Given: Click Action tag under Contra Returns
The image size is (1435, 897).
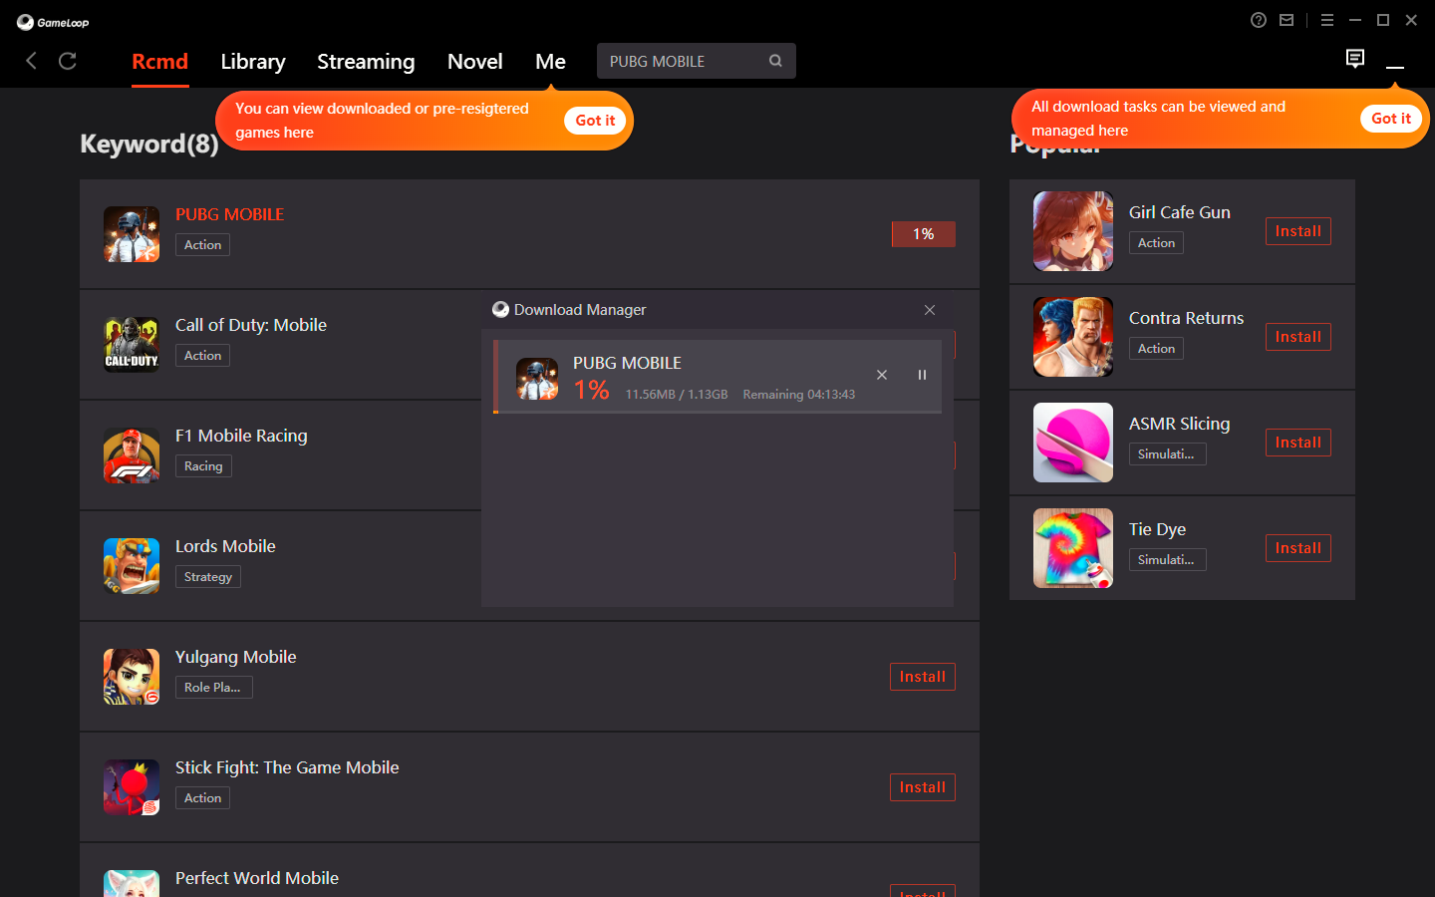Looking at the screenshot, I should pyautogui.click(x=1156, y=349).
